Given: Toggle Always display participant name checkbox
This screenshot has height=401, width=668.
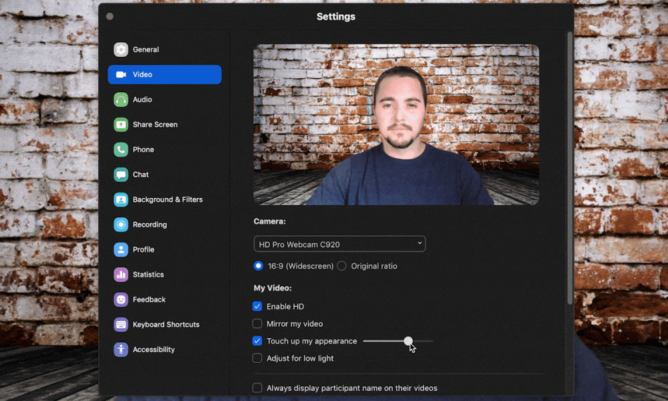Looking at the screenshot, I should 257,388.
